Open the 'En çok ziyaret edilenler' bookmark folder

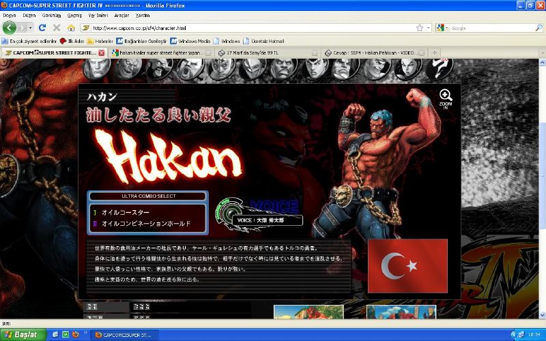pos(29,41)
